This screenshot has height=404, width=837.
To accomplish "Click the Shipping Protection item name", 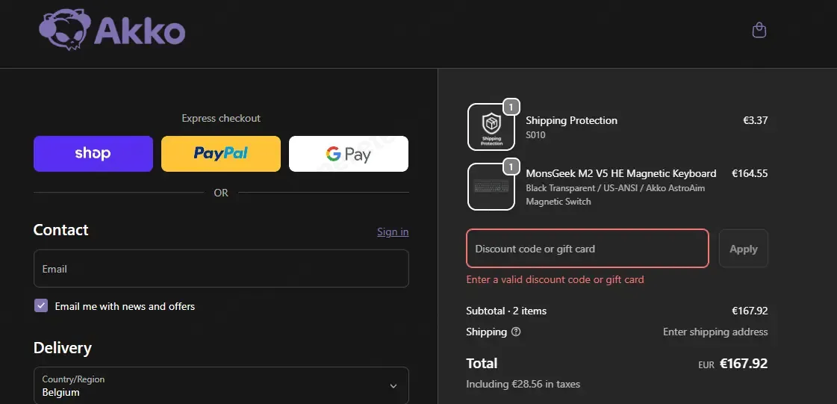I will point(572,121).
